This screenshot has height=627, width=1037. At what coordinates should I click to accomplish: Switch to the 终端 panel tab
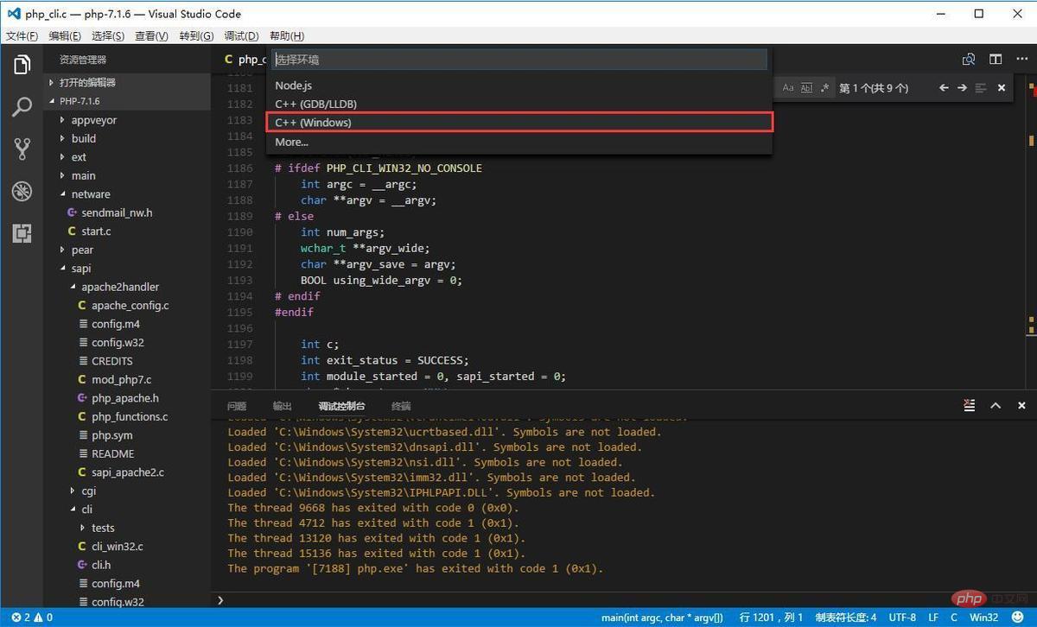coord(401,406)
